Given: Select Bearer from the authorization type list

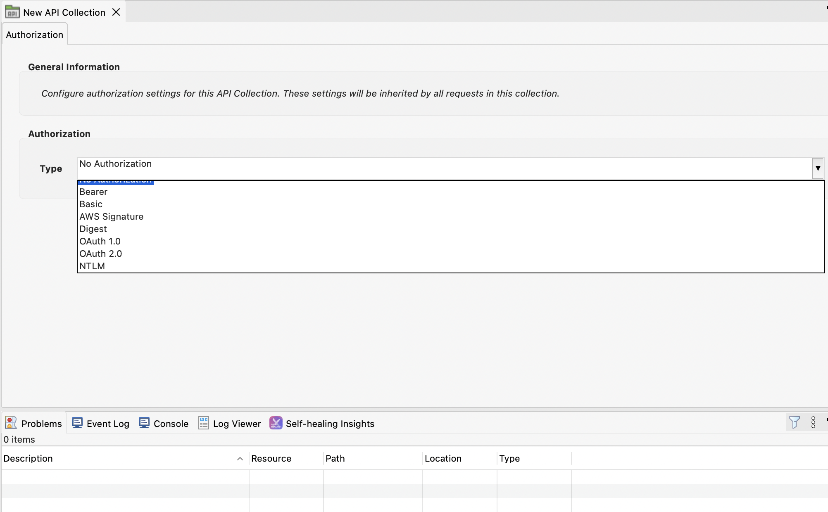Looking at the screenshot, I should pos(93,192).
